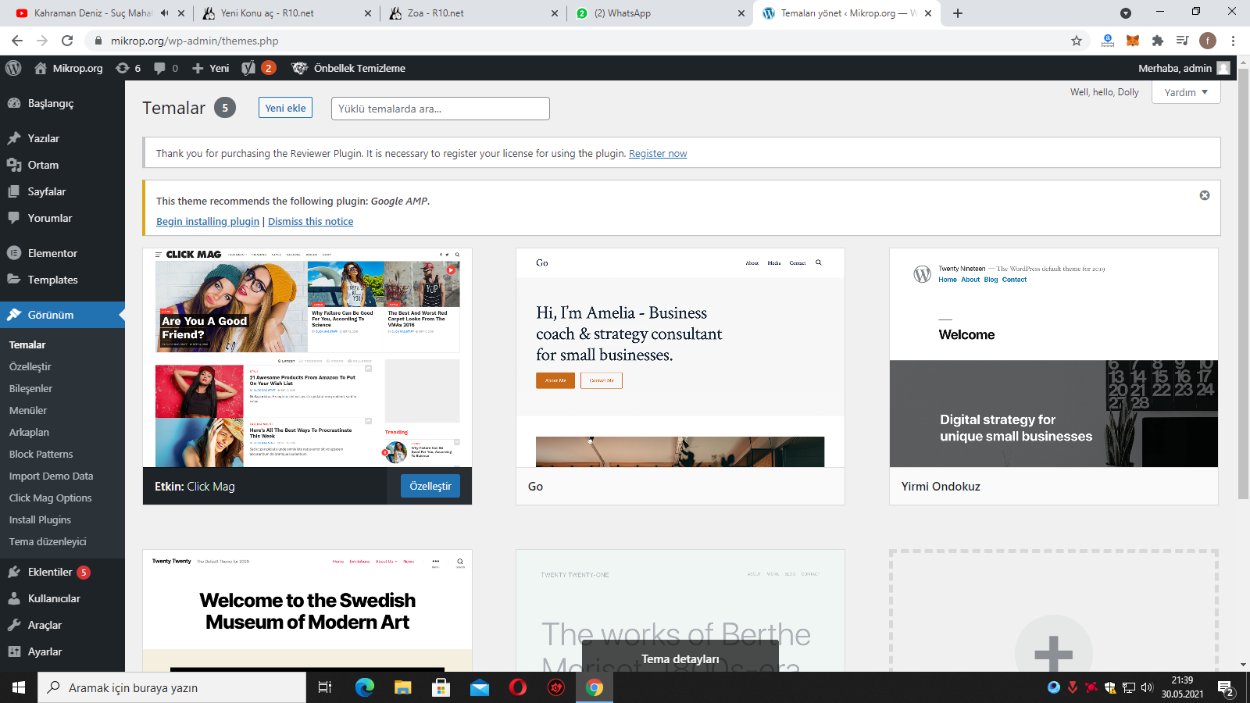Image resolution: width=1250 pixels, height=703 pixels.
Task: Open Sayfalar pages menu
Action: coord(62,191)
